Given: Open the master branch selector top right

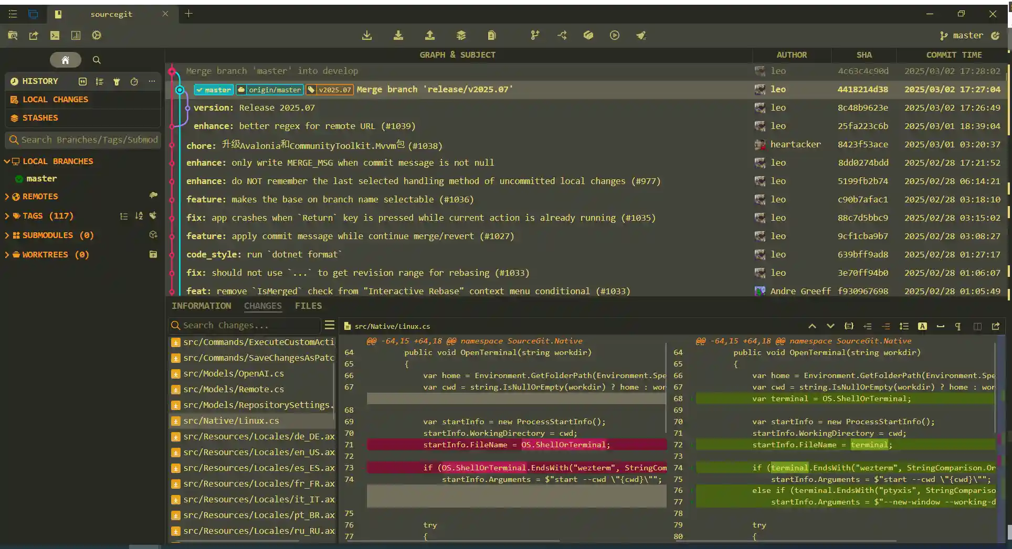Looking at the screenshot, I should coord(962,35).
